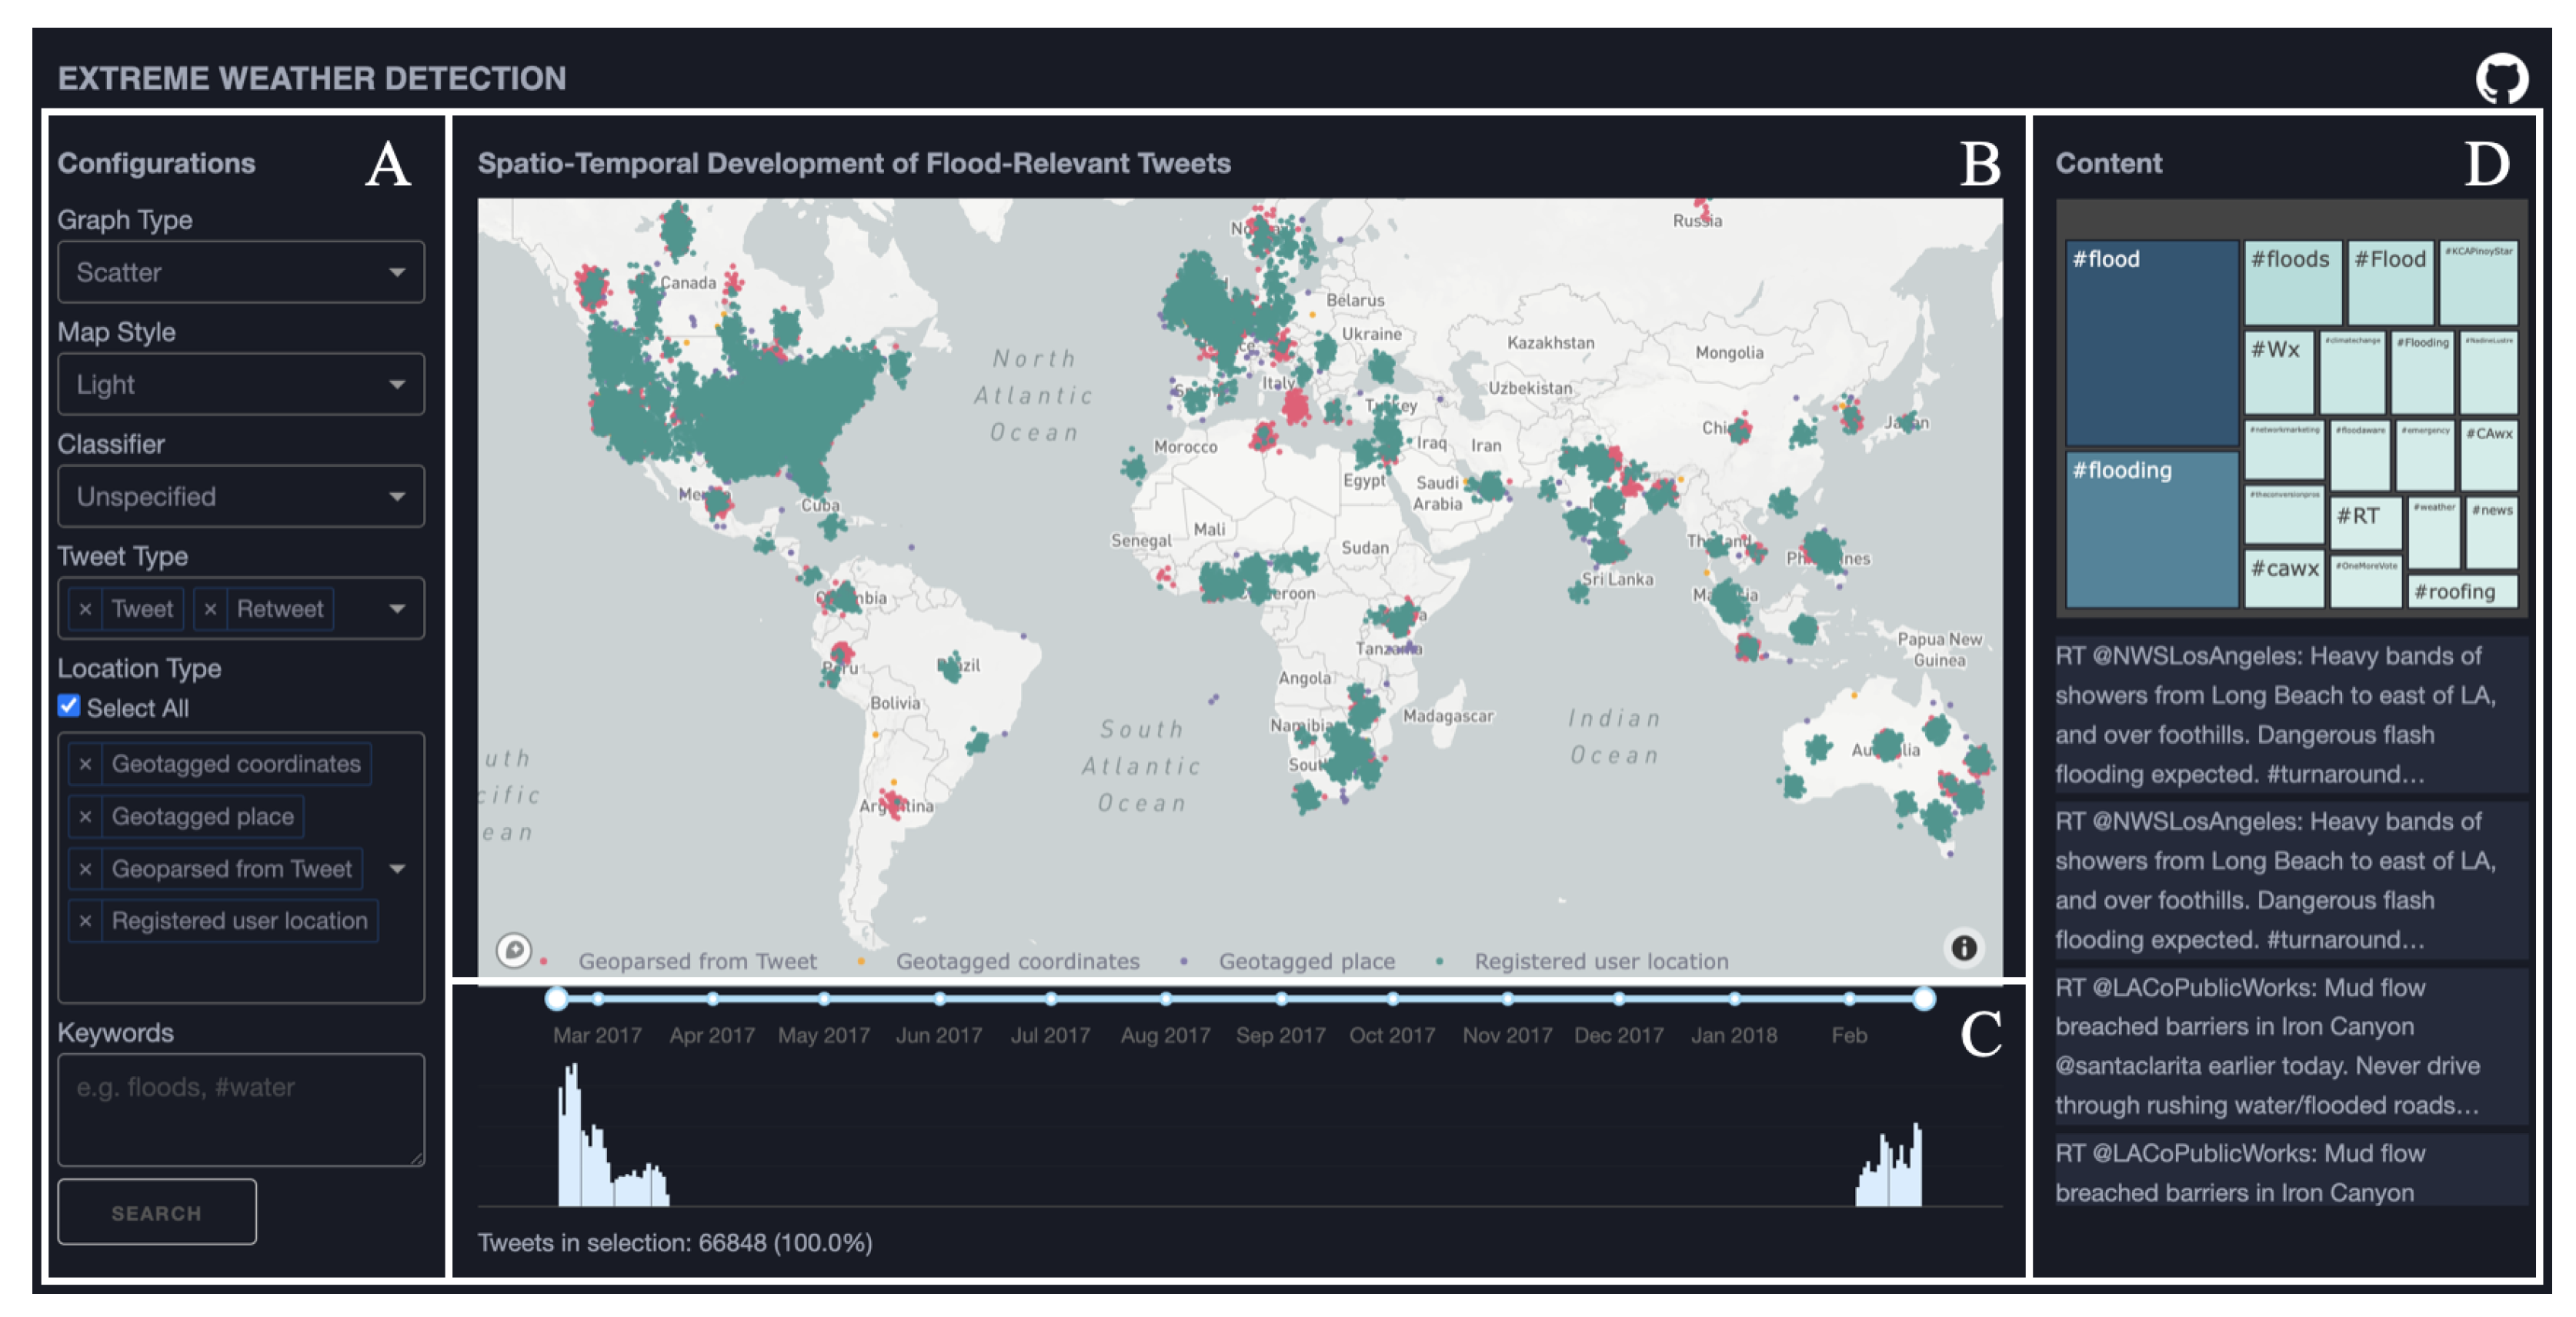Remove the Retweet tag with its x
This screenshot has width=2576, height=1317.
[210, 609]
